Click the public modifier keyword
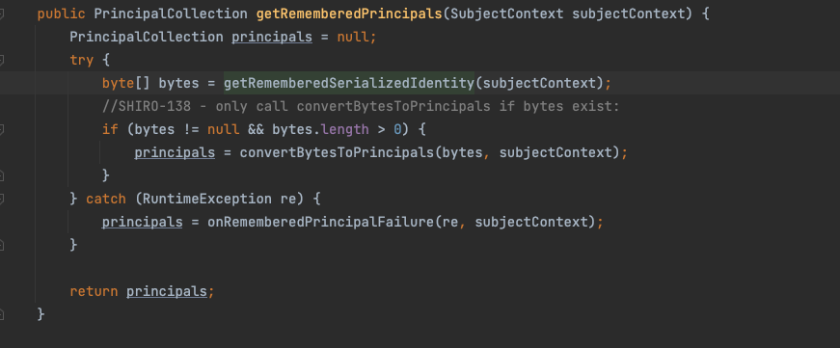This screenshot has width=840, height=348. (61, 13)
